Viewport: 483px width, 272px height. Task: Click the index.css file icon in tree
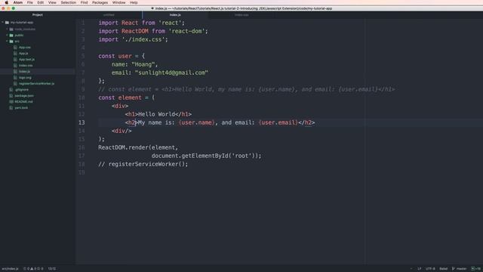[x=15, y=66]
